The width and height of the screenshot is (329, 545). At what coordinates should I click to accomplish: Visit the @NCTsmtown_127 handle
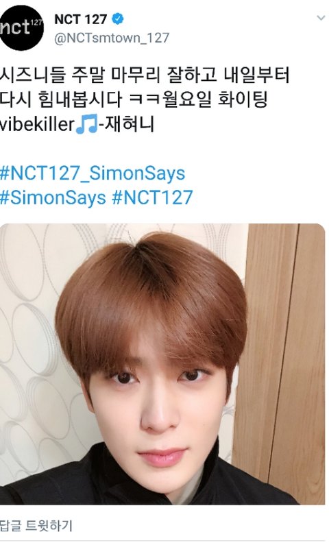pos(112,38)
